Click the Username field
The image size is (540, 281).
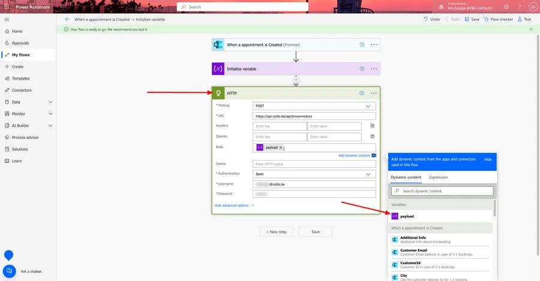314,185
